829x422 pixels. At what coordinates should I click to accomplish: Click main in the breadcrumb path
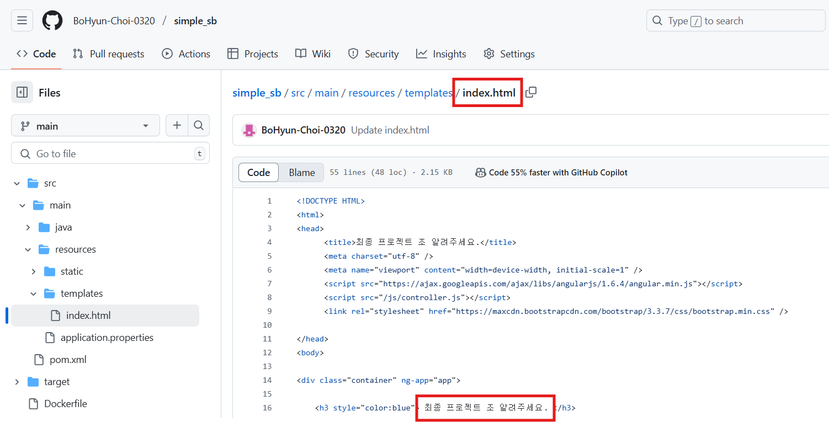(x=327, y=93)
